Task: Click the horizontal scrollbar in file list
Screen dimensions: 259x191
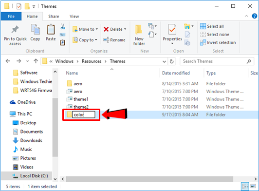Action: (149, 179)
